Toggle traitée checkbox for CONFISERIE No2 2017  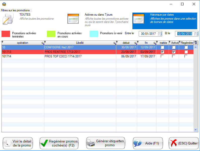click(162, 47)
